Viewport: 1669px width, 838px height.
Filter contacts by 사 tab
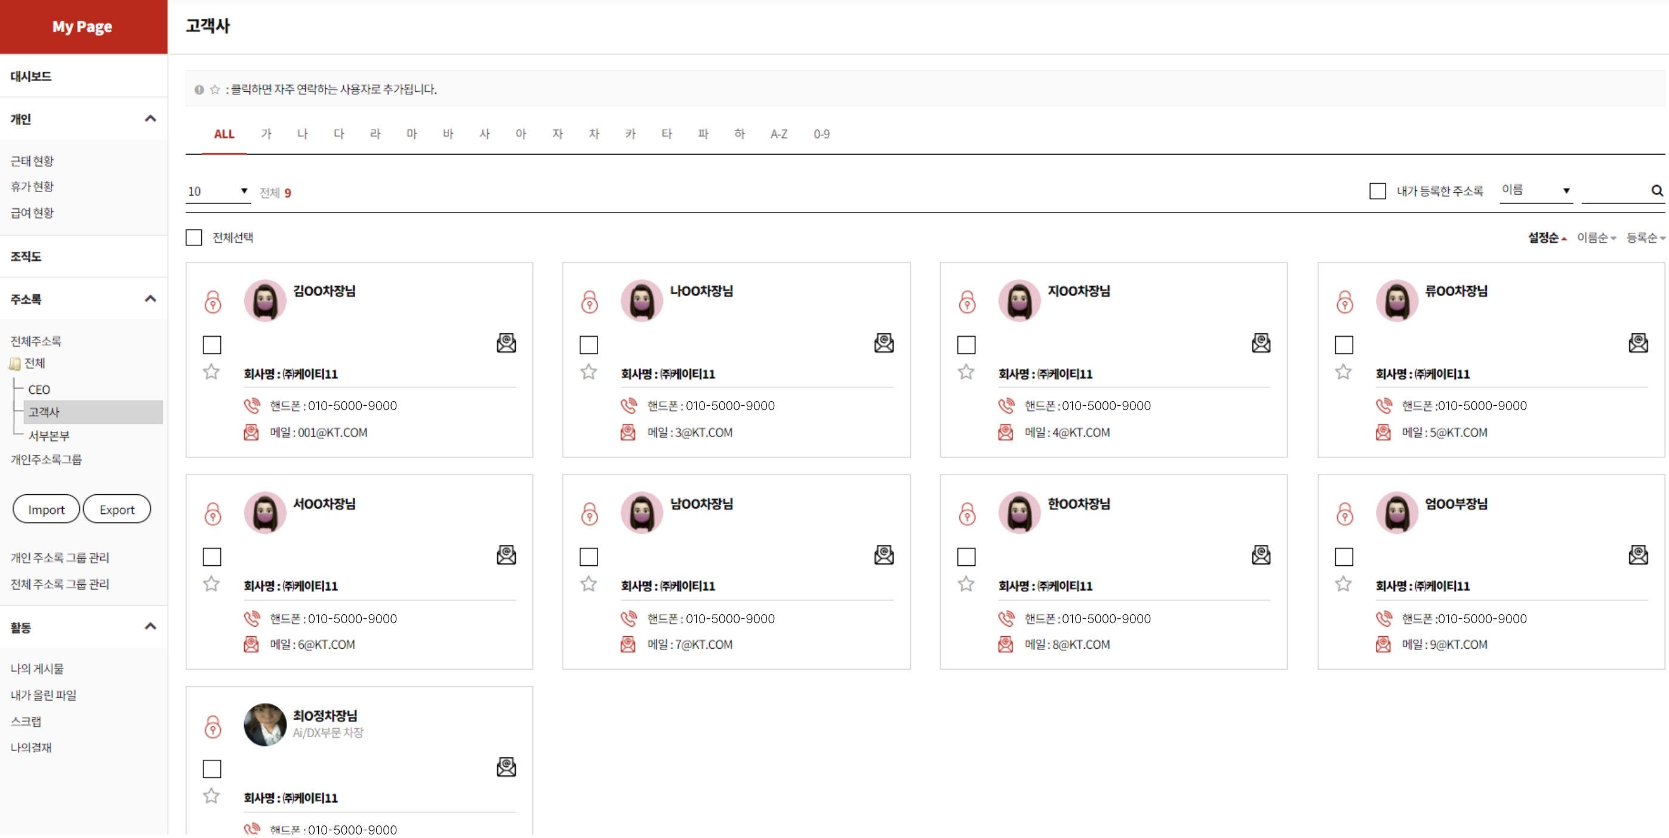tap(485, 134)
